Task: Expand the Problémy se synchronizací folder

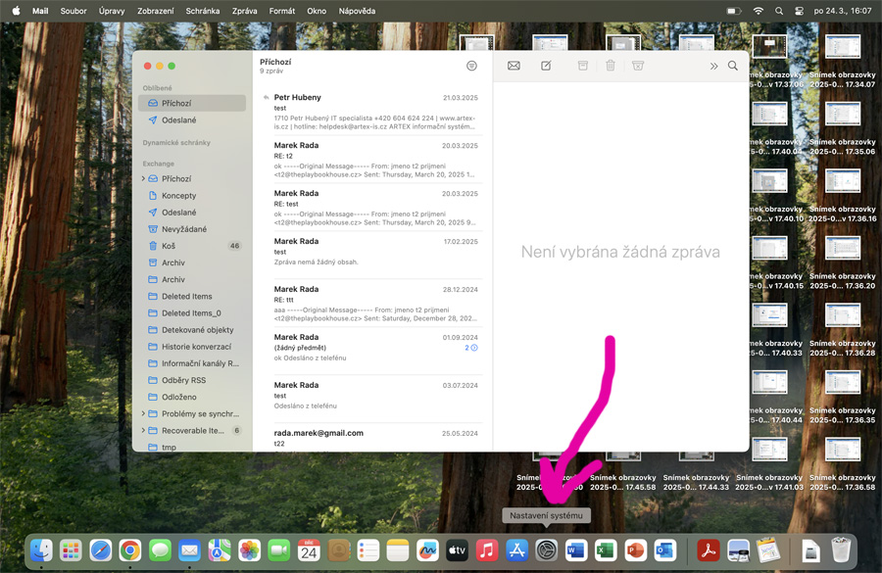Action: tap(143, 414)
